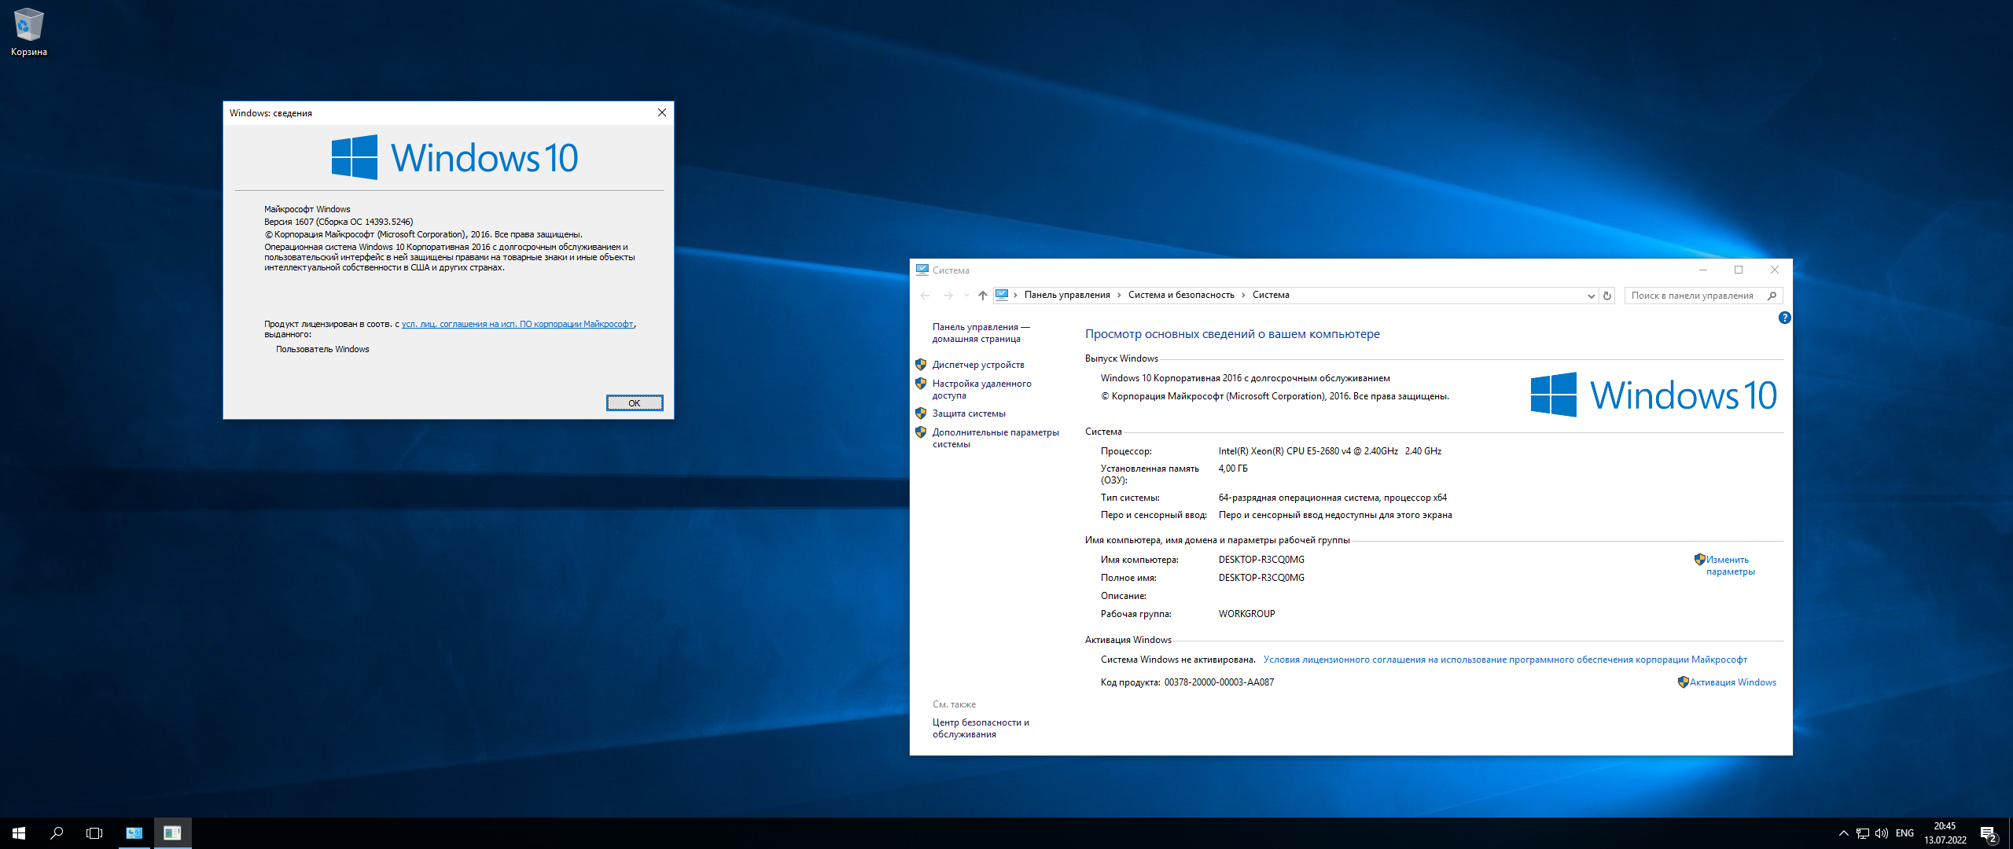
Task: Click Панель управления breadcrumb
Action: coord(1067,295)
